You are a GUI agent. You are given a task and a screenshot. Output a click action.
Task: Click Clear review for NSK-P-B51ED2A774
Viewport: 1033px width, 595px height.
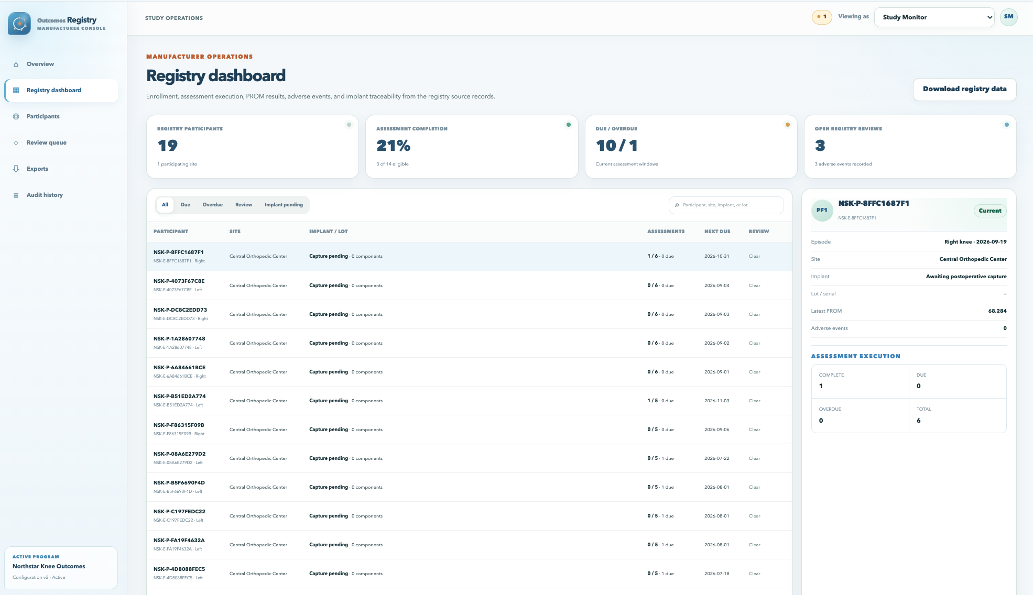coord(754,401)
